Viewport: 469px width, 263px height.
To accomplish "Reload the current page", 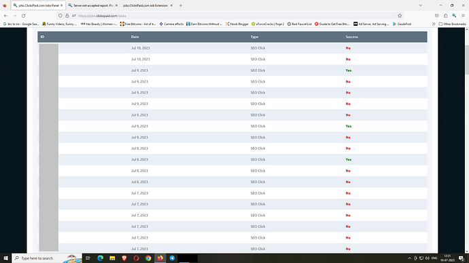I will point(23,16).
